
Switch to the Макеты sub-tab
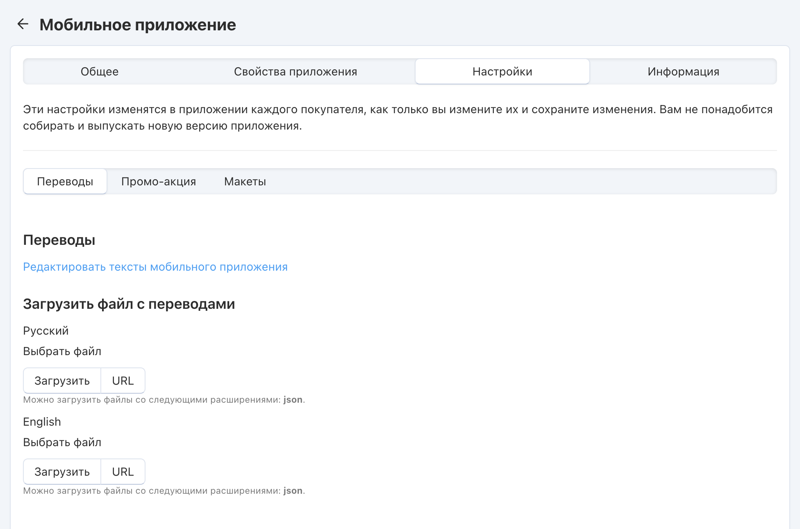pos(245,182)
